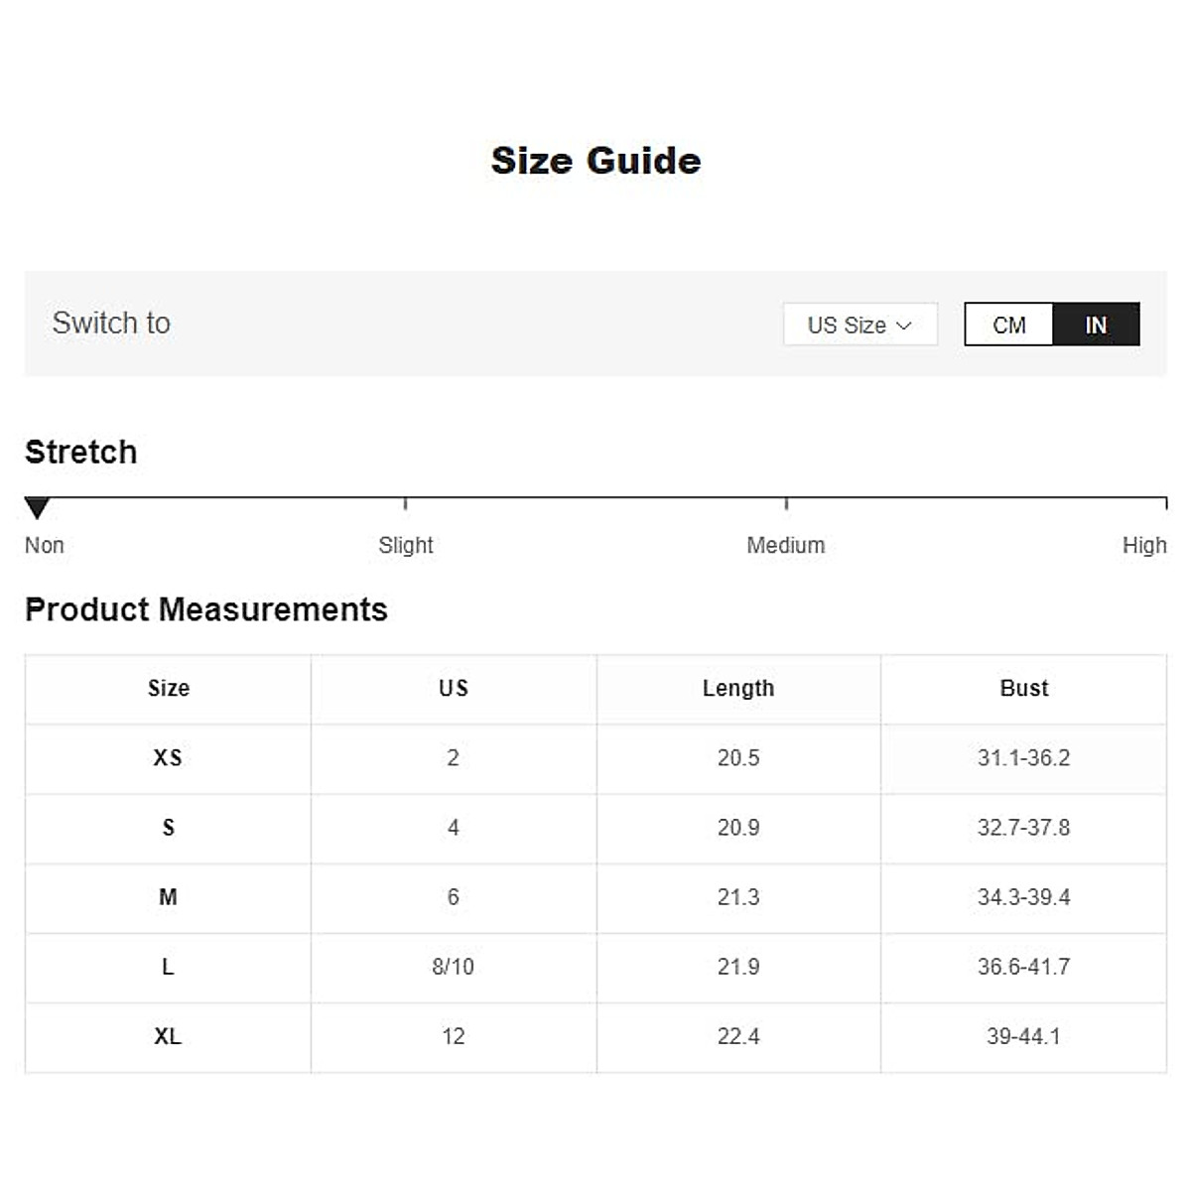Select the XL size row label
The width and height of the screenshot is (1191, 1191).
pyautogui.click(x=168, y=1036)
